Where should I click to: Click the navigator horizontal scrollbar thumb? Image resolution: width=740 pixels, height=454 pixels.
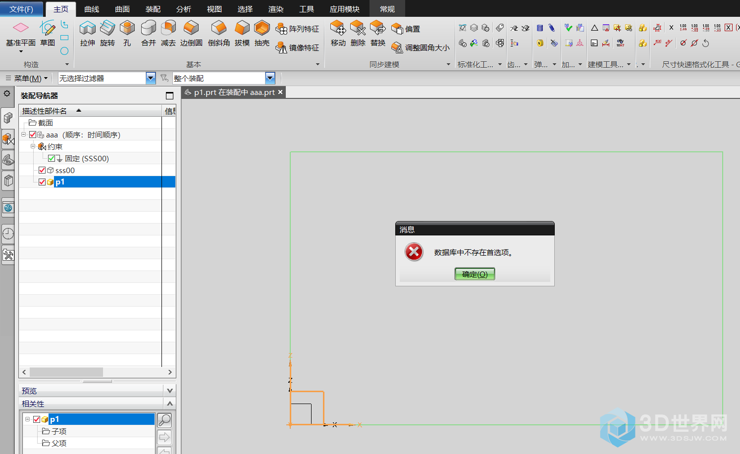coord(66,372)
